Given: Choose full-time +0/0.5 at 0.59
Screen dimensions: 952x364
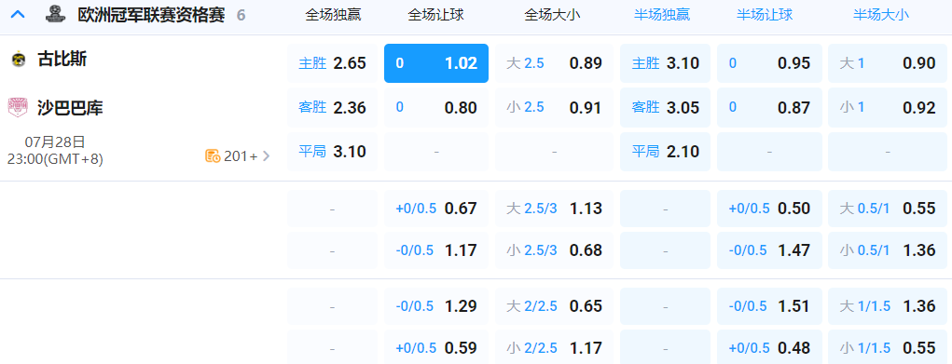Looking at the screenshot, I should pos(436,347).
